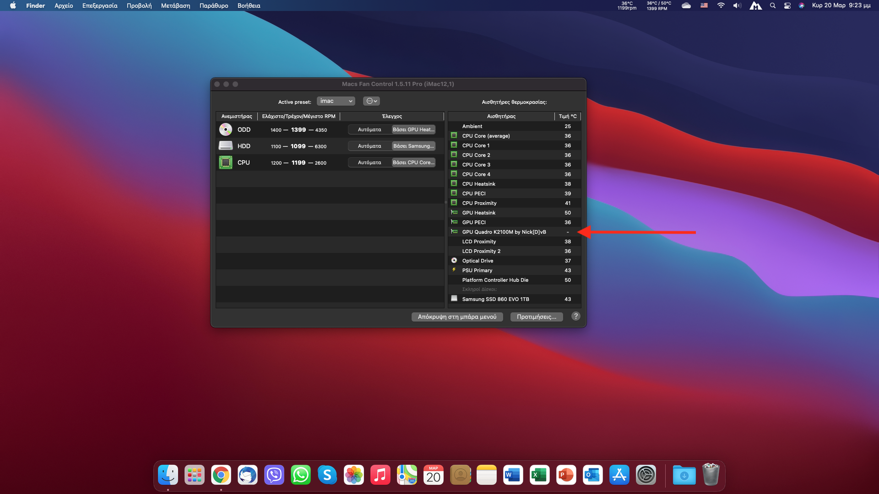Switch HDD fan to Βάσει Samsung control
Viewport: 879px width, 494px height.
click(413, 146)
